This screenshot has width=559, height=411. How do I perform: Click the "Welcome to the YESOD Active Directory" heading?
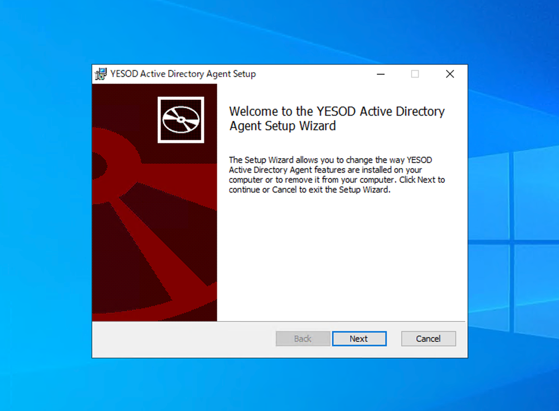[336, 118]
